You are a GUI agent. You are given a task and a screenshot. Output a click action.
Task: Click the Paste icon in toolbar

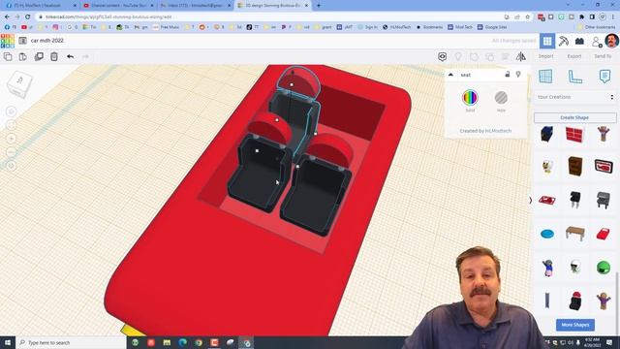[23, 56]
